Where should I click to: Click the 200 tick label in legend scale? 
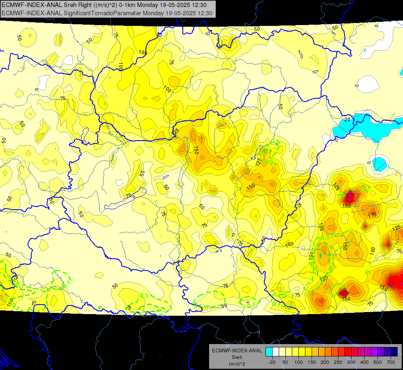tap(325, 362)
